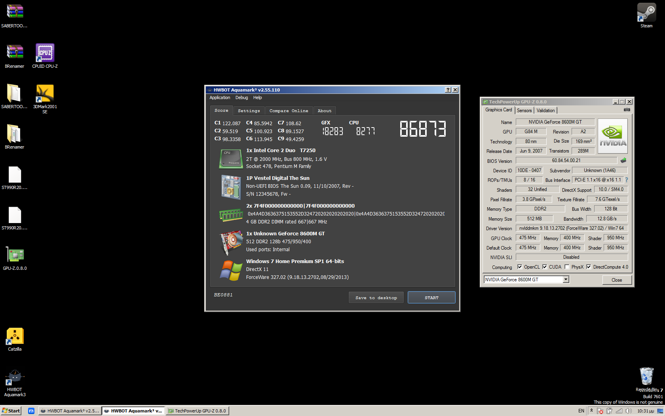Viewport: 665px width, 416px height.
Task: Click the graphics card icon in Aquamark
Action: pos(231,242)
